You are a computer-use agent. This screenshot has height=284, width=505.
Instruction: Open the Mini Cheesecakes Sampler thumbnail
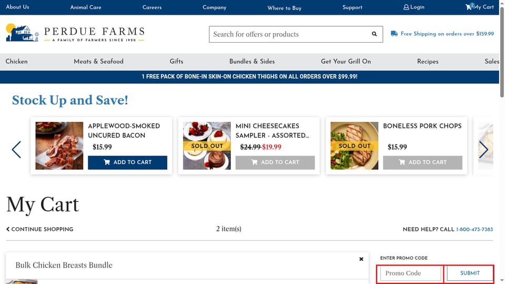click(x=207, y=146)
